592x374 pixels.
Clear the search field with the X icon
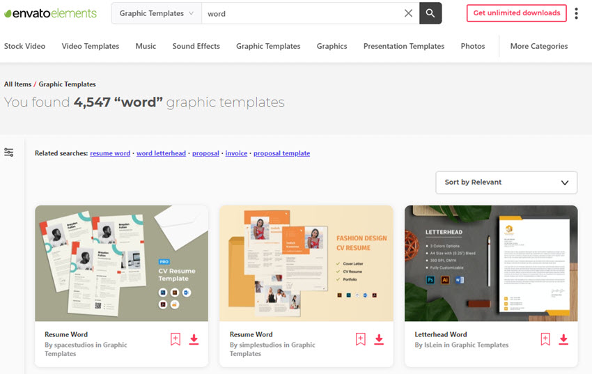click(408, 13)
